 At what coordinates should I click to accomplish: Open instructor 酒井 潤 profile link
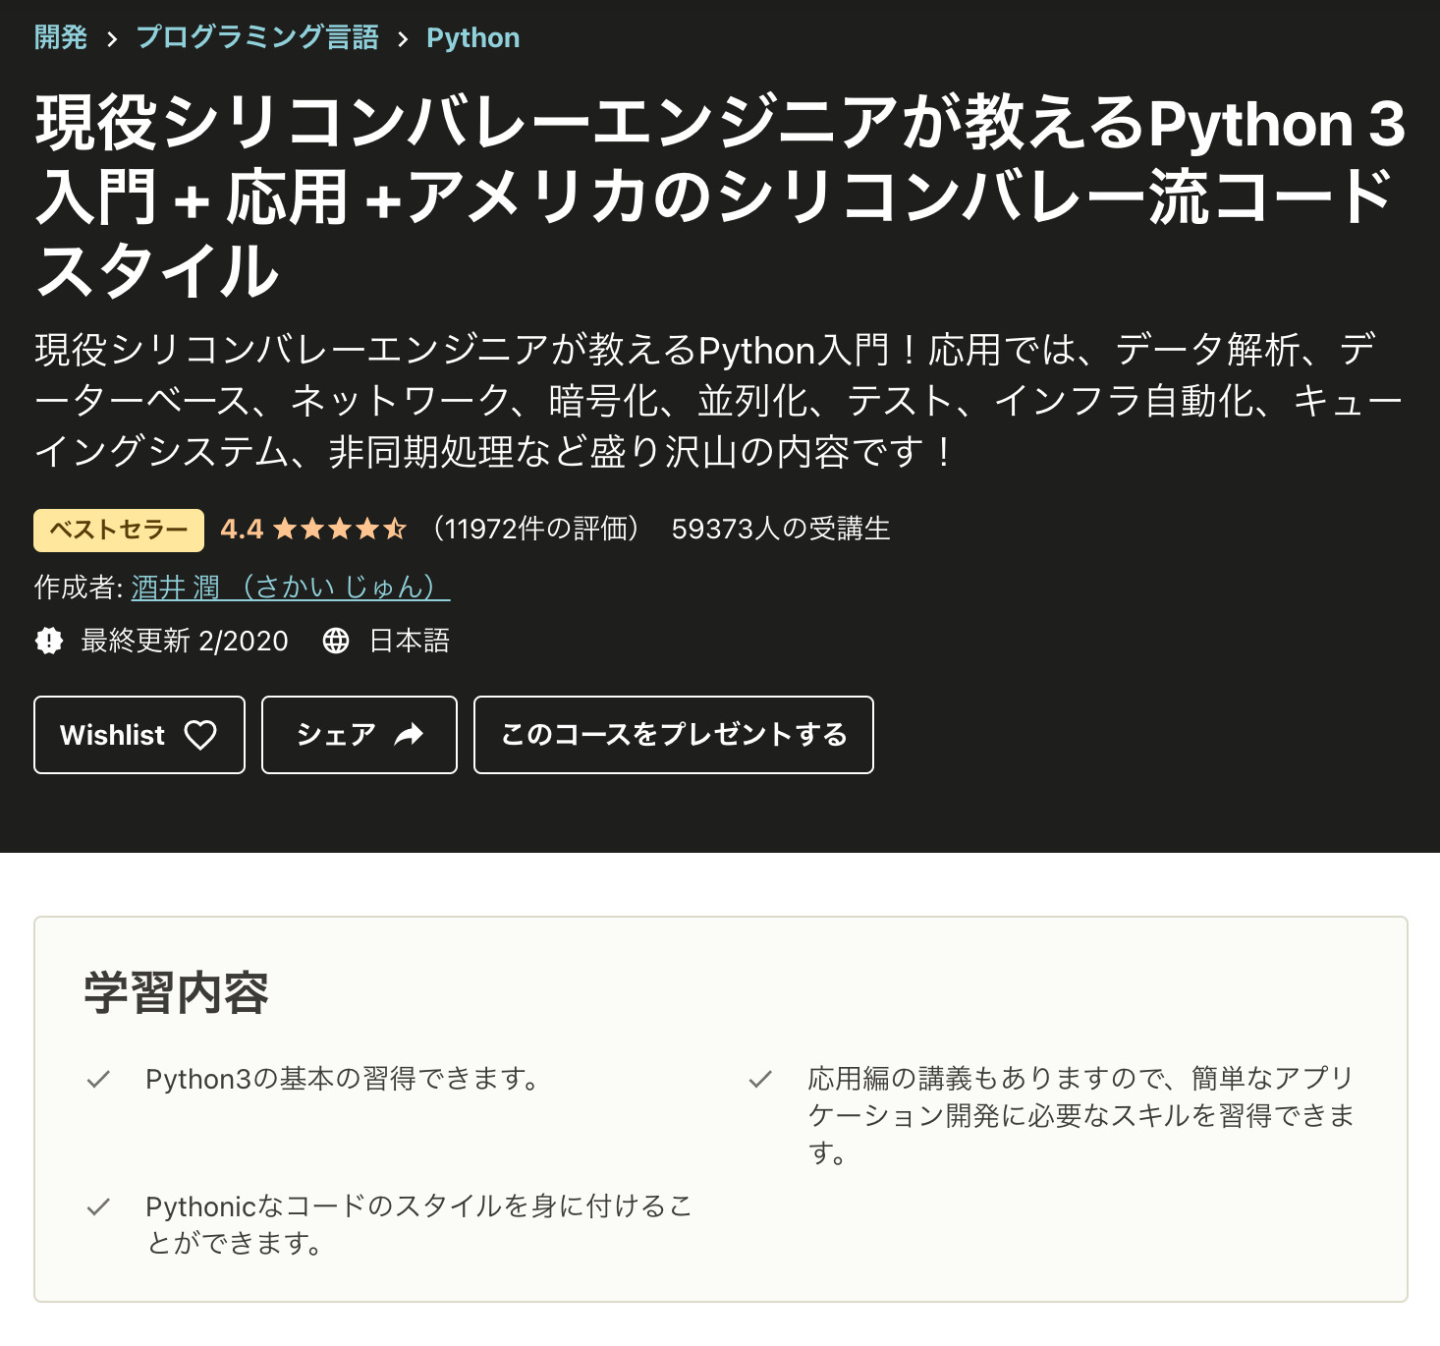click(291, 588)
